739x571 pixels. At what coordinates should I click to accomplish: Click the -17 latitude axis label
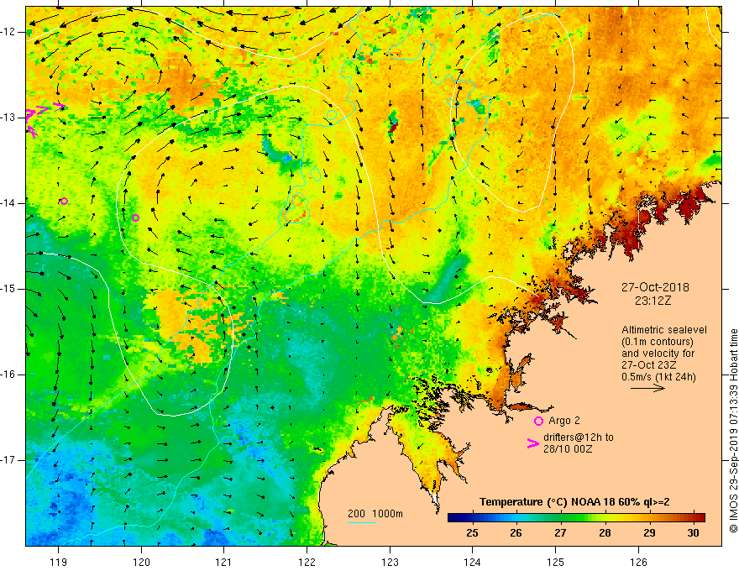(8, 460)
